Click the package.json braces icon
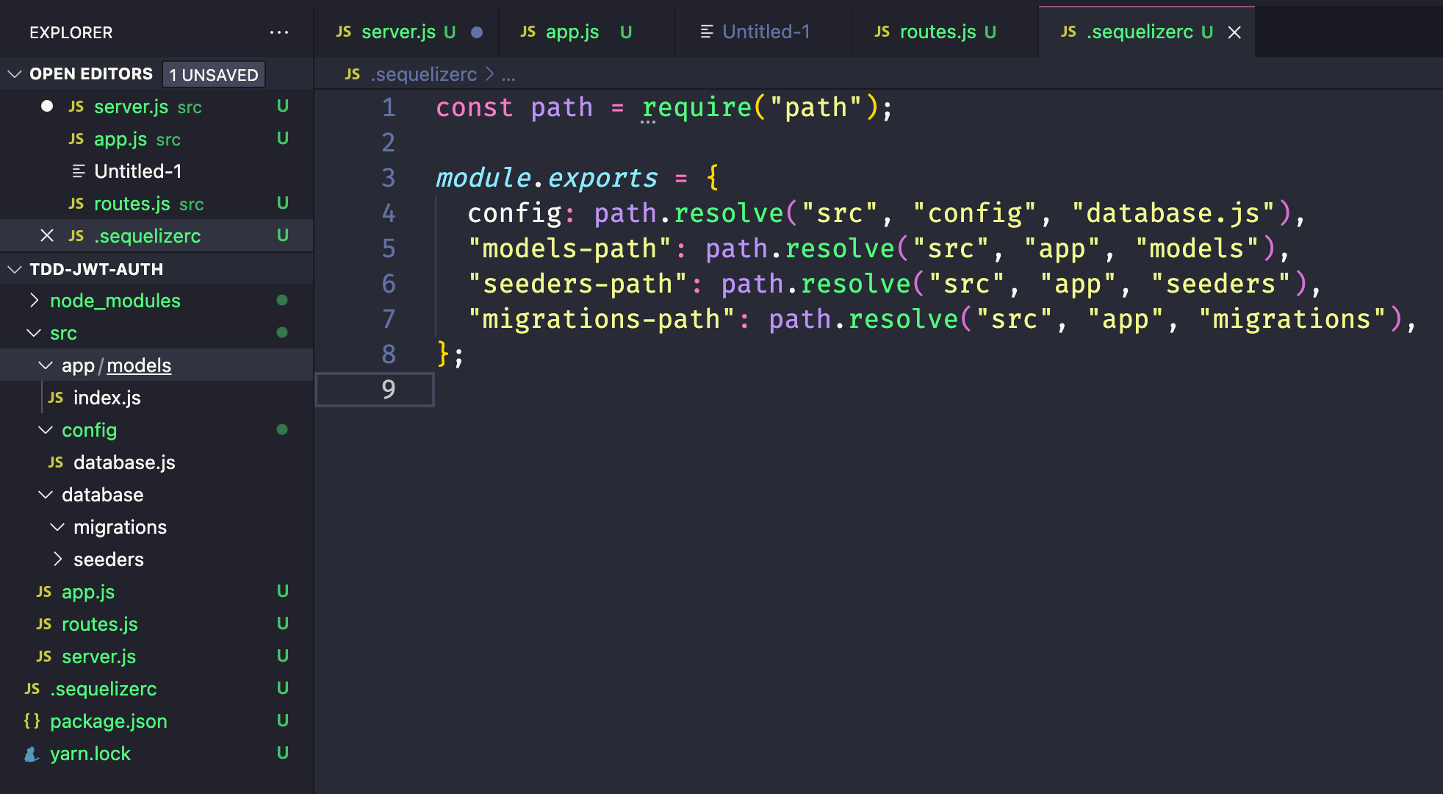The width and height of the screenshot is (1443, 794). 32,720
